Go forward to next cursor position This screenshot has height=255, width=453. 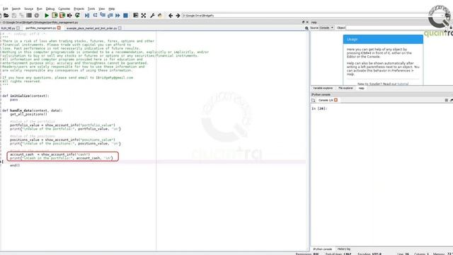pyautogui.click(x=178, y=16)
